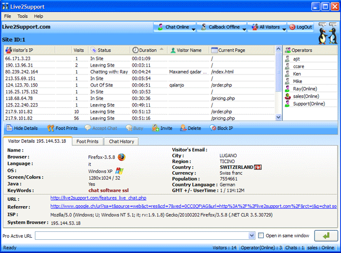Click the Block IP icon
Viewport: 341px width, 253px height.
(213, 128)
